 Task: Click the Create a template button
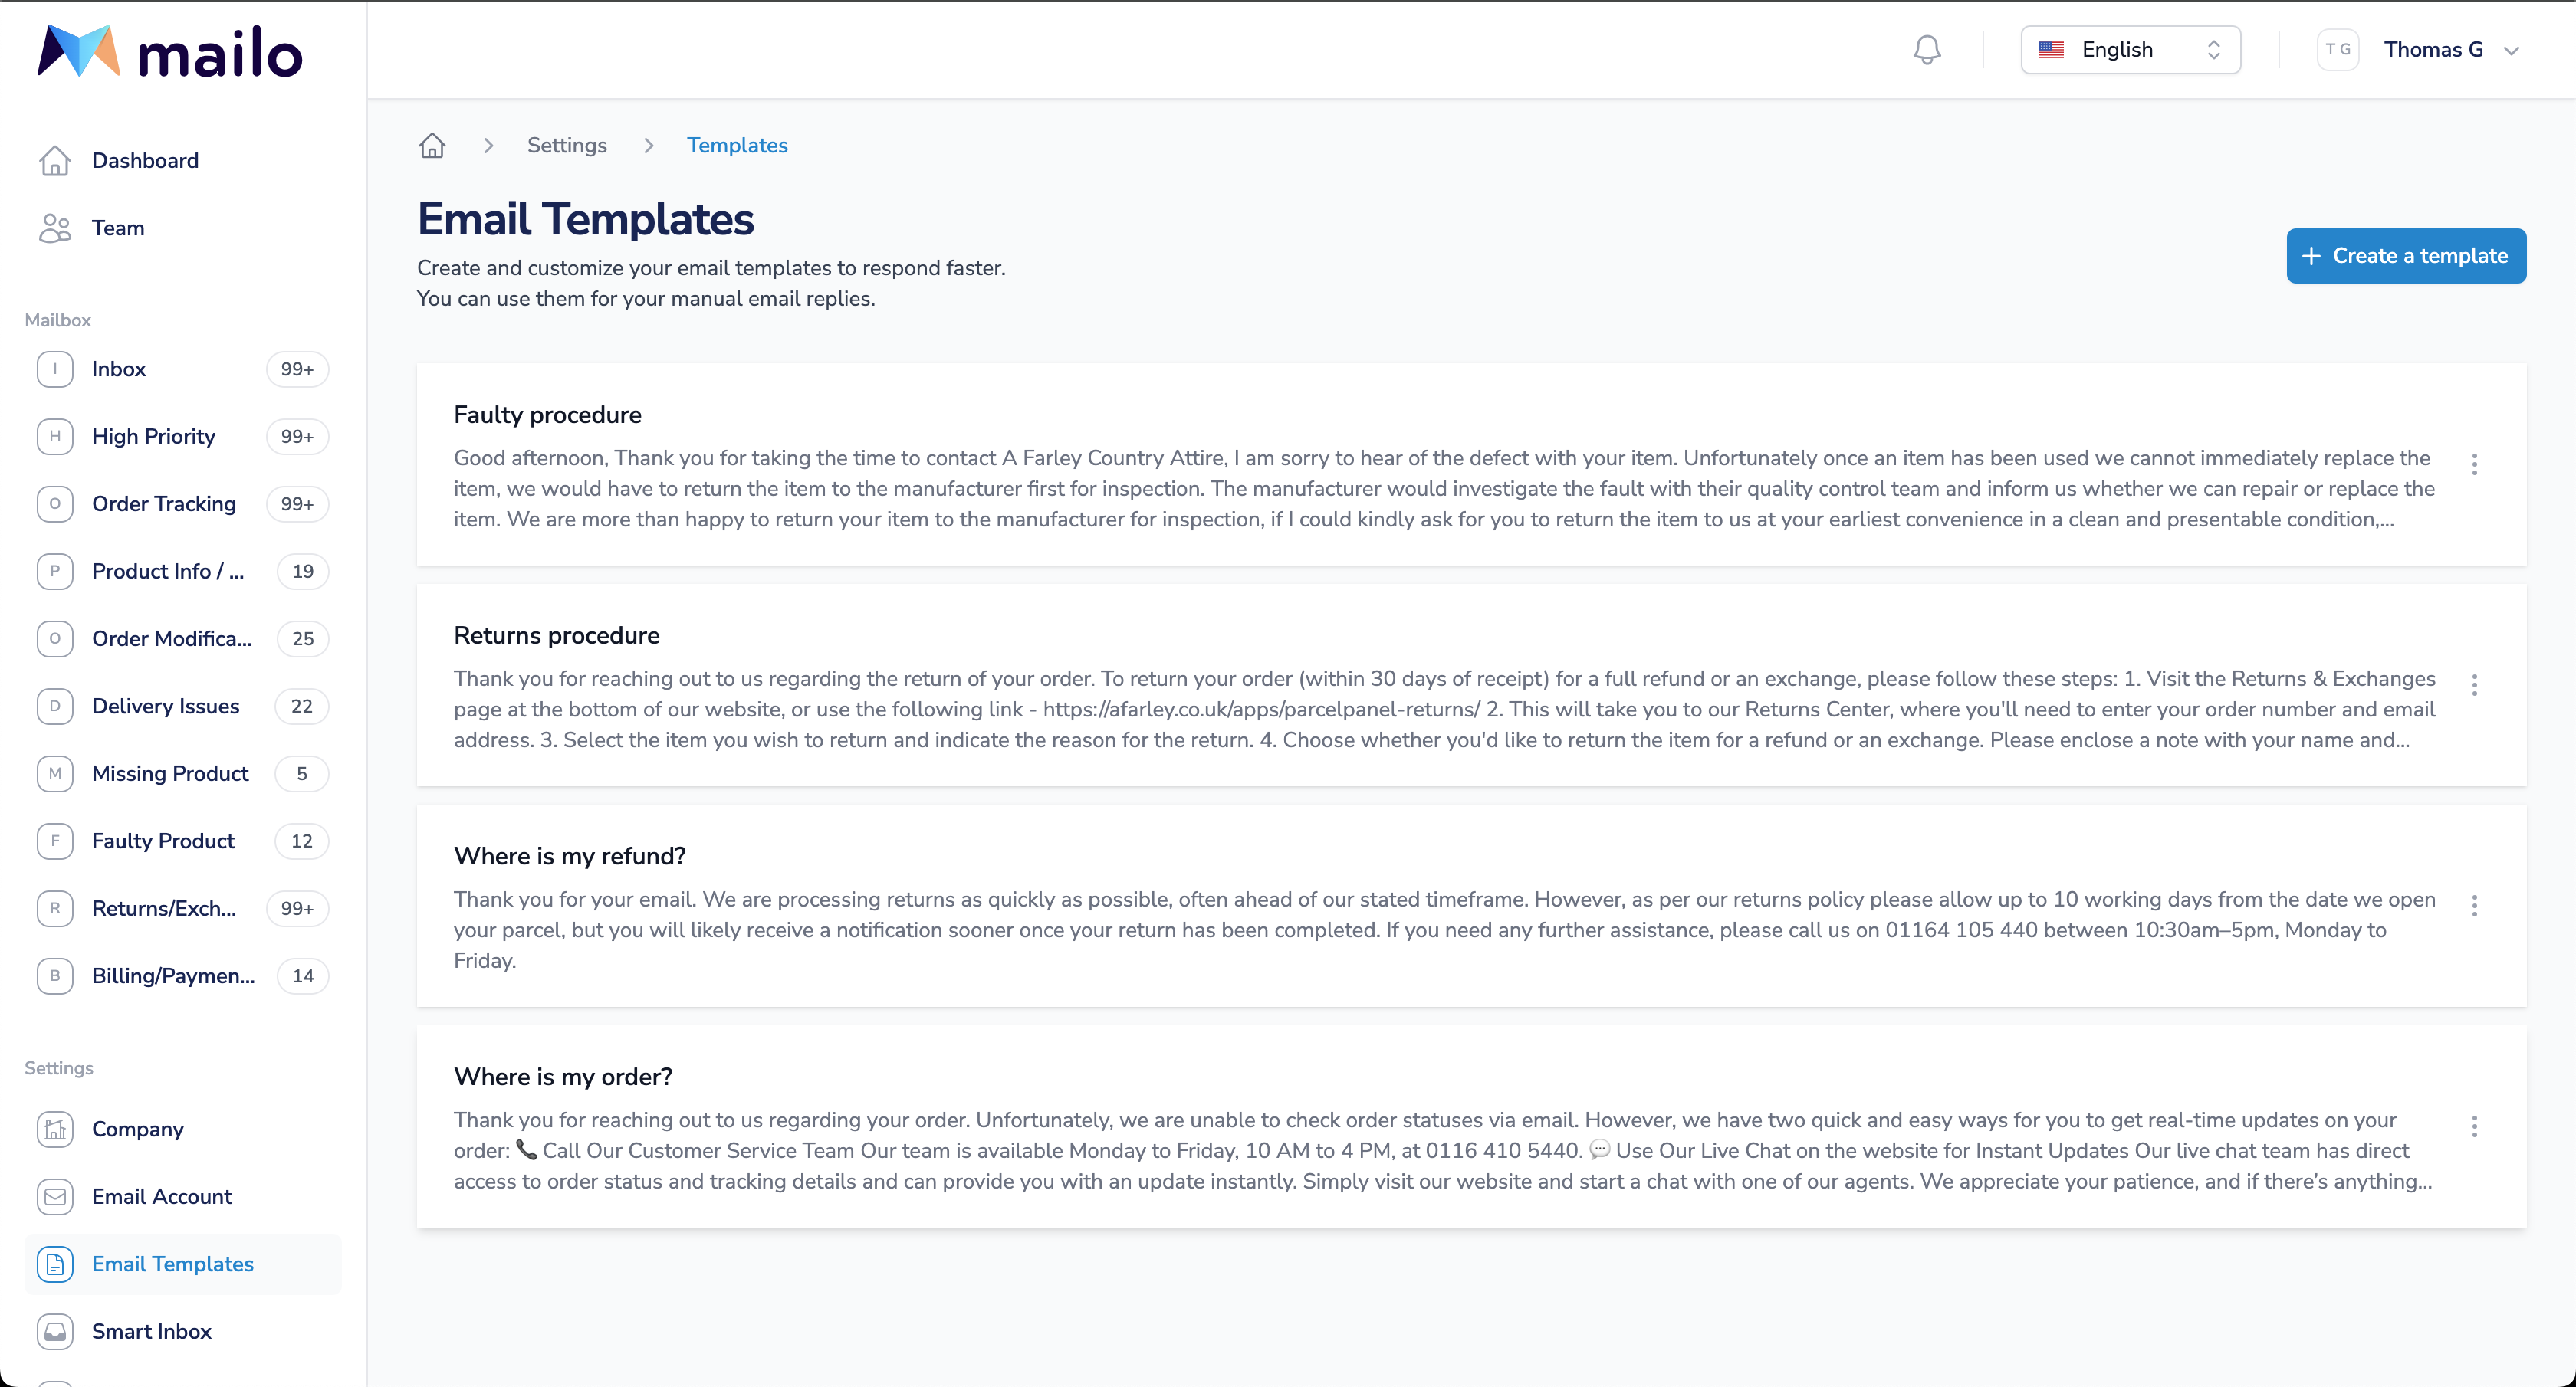[2405, 256]
